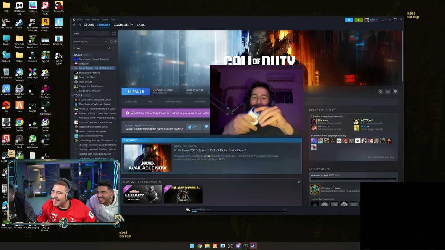Open Windows Start menu
Viewport: 445px width, 250px height.
point(192,246)
